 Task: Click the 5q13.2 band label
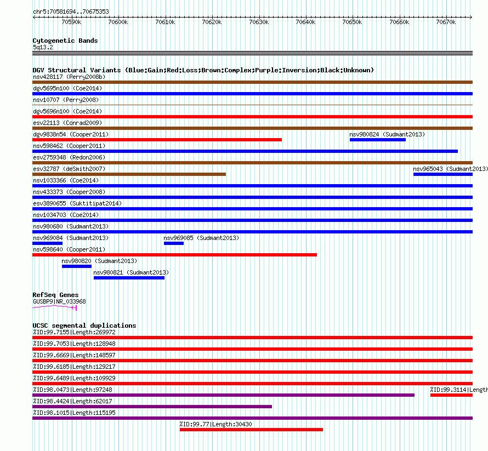click(43, 47)
